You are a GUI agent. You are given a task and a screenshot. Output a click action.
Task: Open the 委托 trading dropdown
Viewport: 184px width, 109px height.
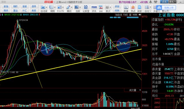click(172, 2)
